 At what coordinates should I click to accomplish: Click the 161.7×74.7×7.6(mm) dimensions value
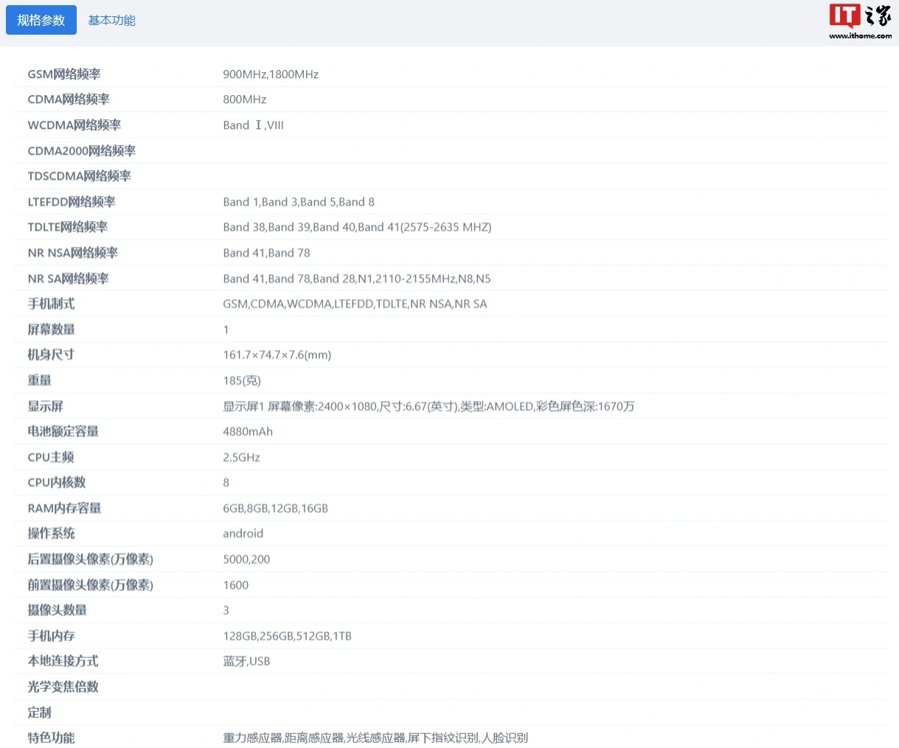(277, 355)
